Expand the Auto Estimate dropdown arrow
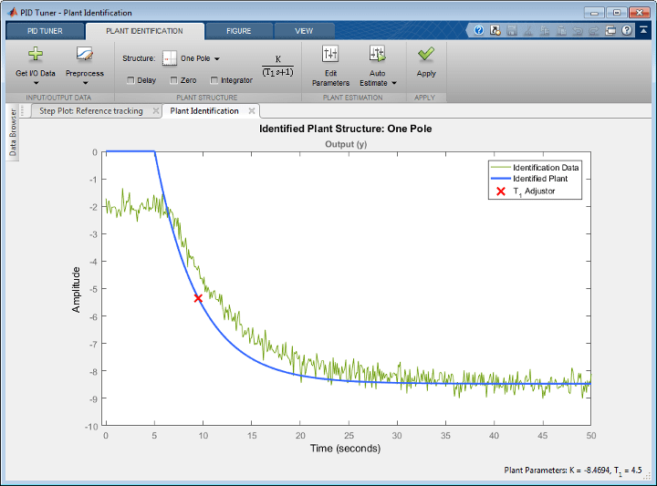The width and height of the screenshot is (657, 486). (393, 83)
